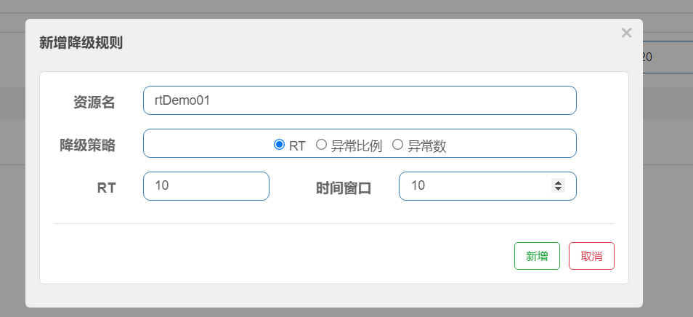This screenshot has width=693, height=317.
Task: Focus the RT value input field
Action: point(206,186)
